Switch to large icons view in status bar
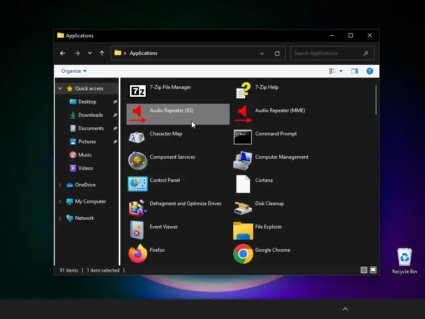 point(373,270)
